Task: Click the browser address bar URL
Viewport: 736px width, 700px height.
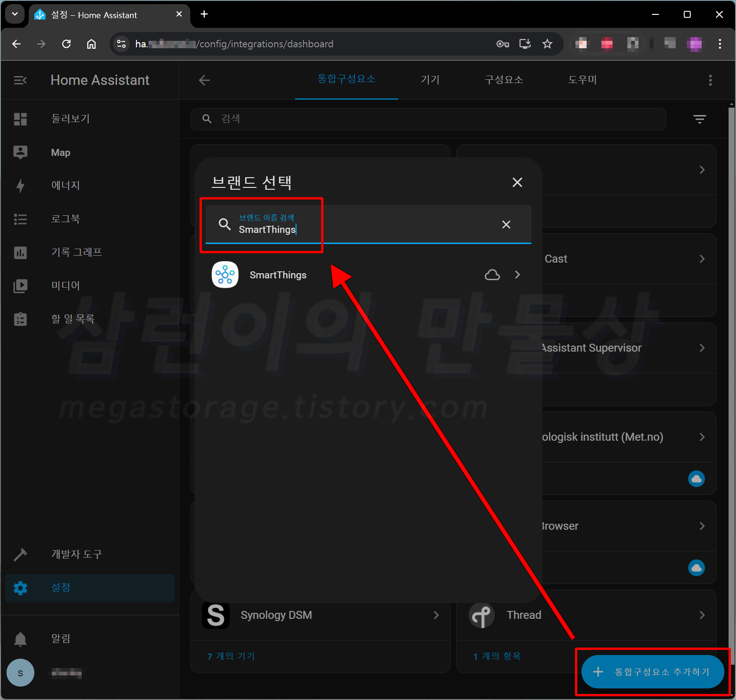Action: (x=234, y=44)
